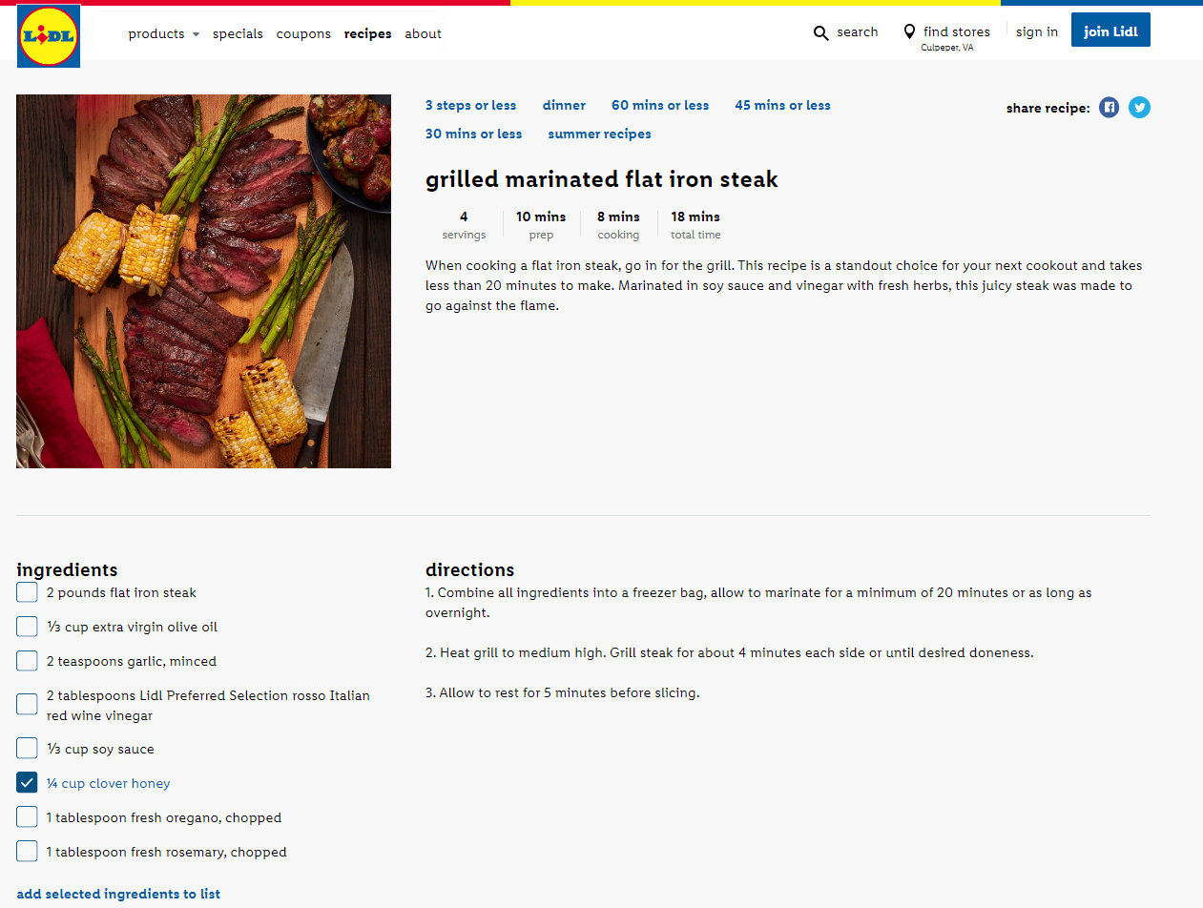
Task: Click the sign in link
Action: tap(1036, 32)
